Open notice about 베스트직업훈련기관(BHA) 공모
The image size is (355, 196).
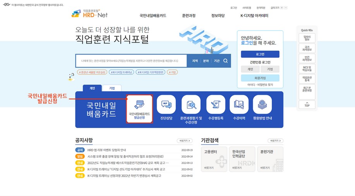point(128,163)
